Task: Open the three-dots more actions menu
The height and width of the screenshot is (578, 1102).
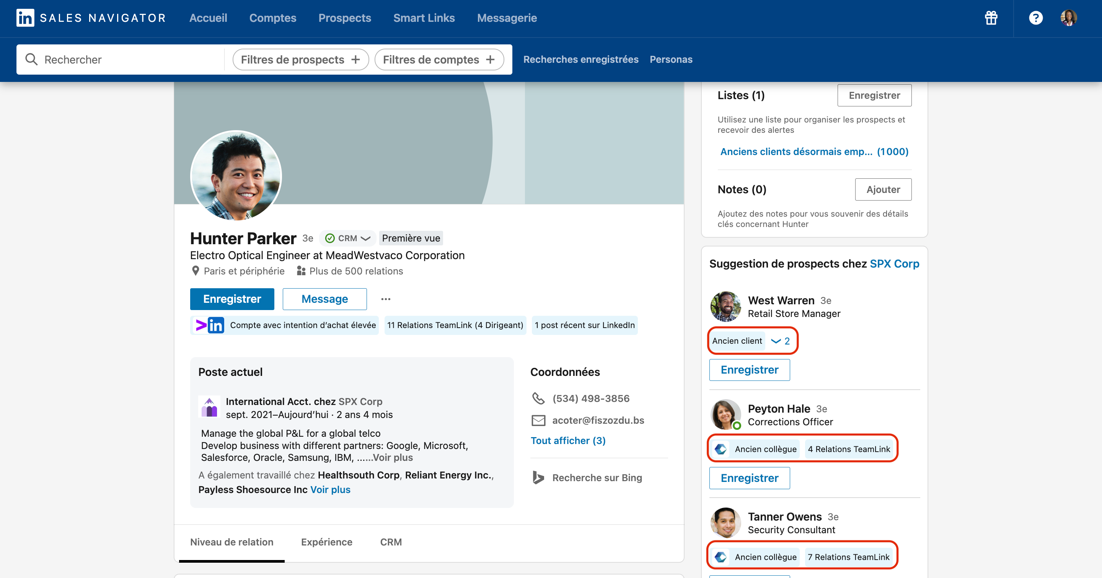Action: click(x=386, y=299)
